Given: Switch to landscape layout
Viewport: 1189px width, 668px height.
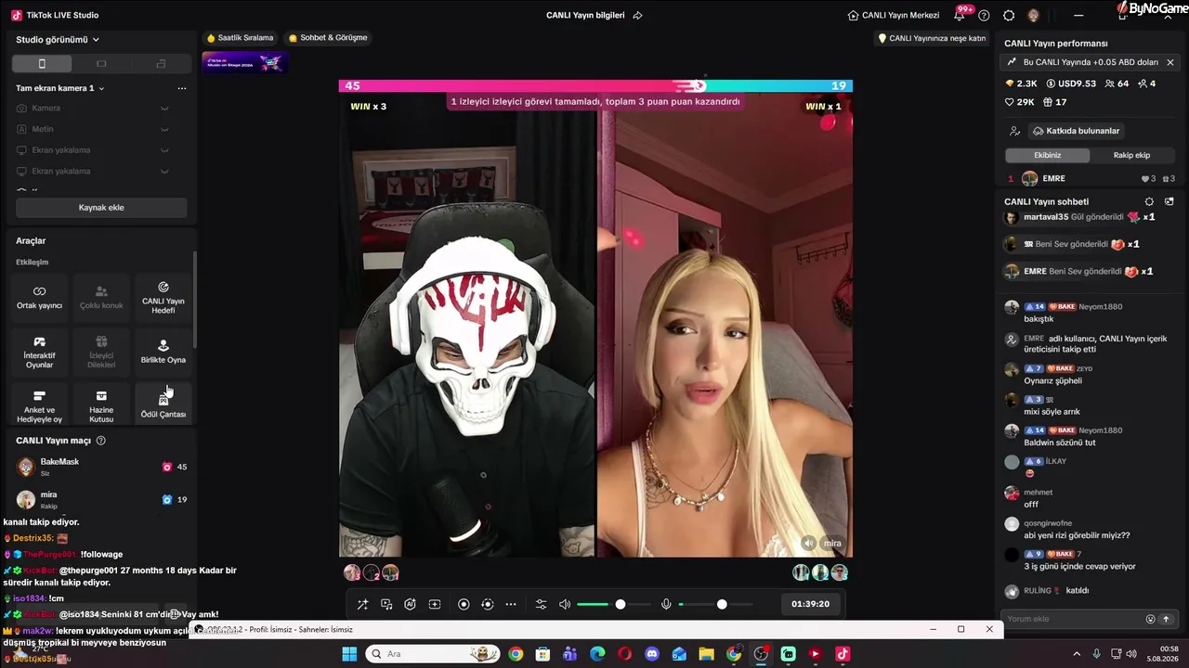Looking at the screenshot, I should pyautogui.click(x=101, y=64).
